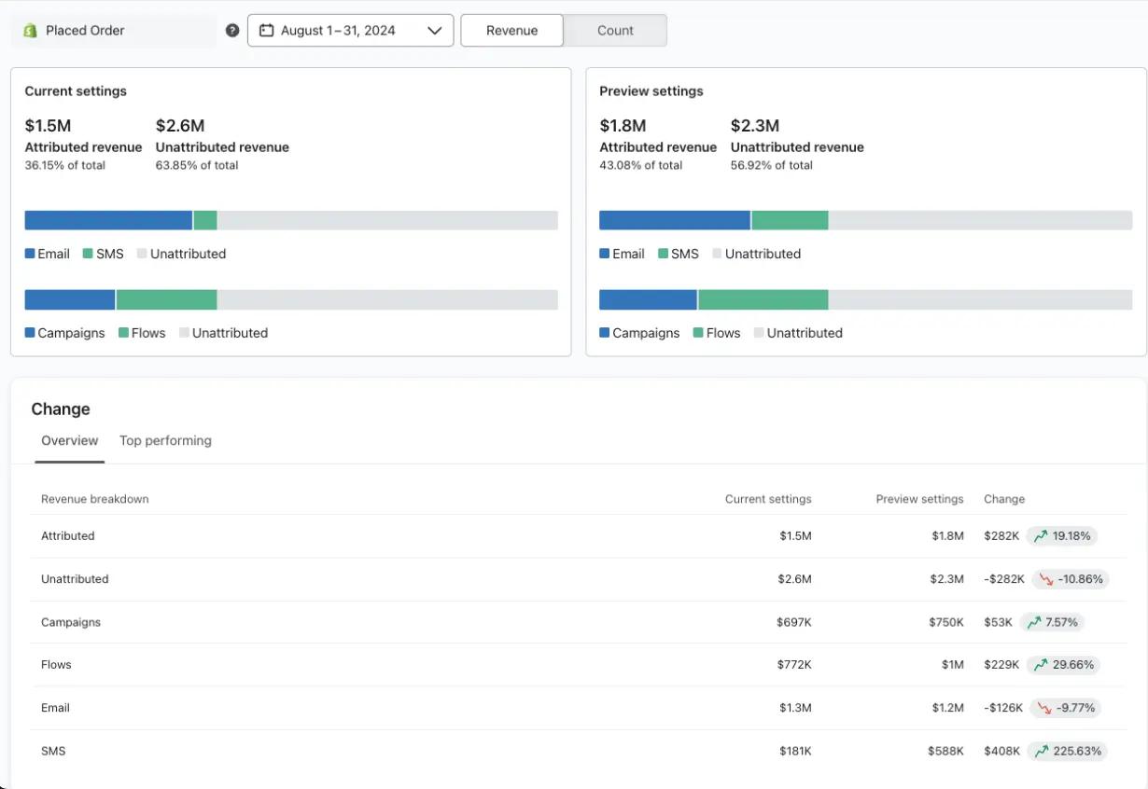Click the upward trend icon for Flows row
The height and width of the screenshot is (789, 1148).
pos(1039,665)
